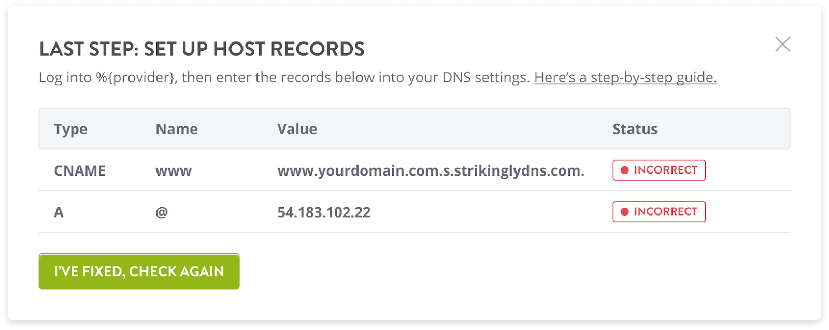Click the I've Fixed, Check Again button

(x=139, y=271)
